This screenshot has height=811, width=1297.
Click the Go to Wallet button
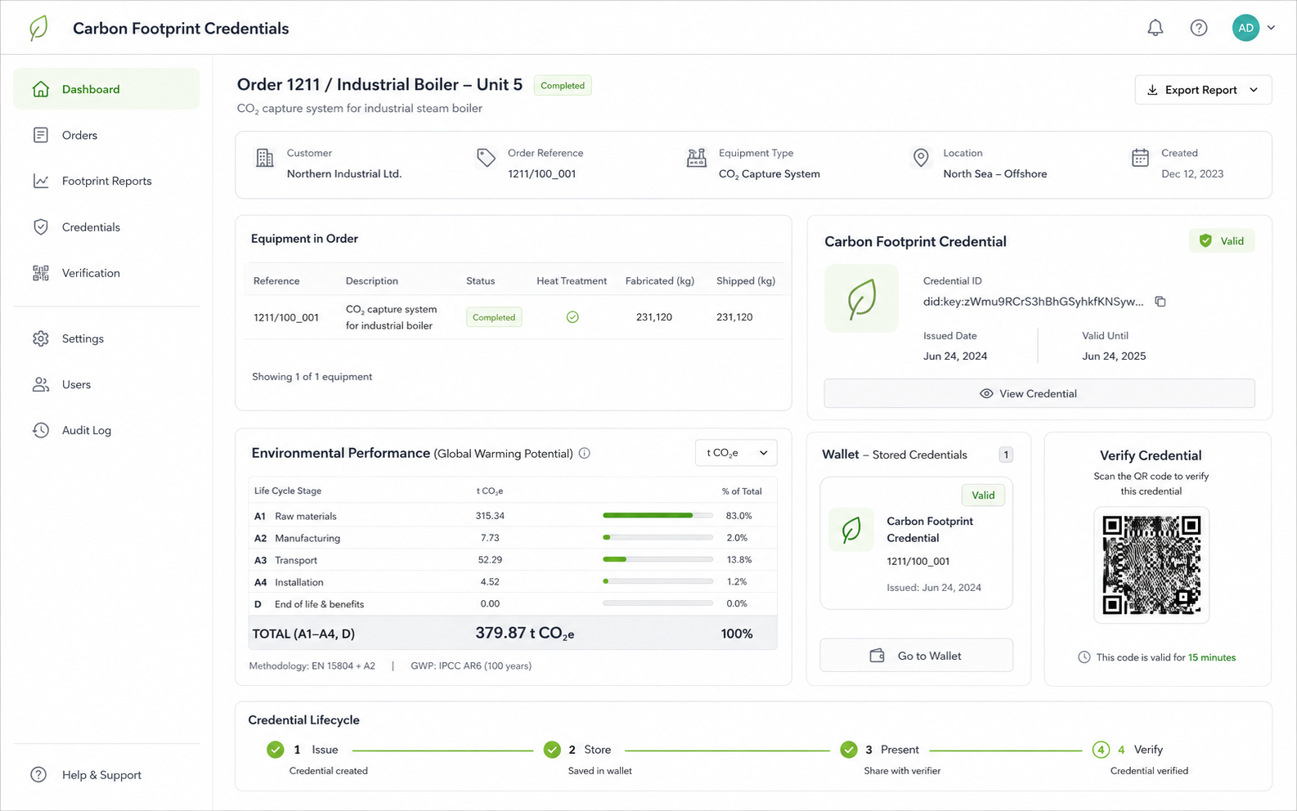click(x=916, y=656)
